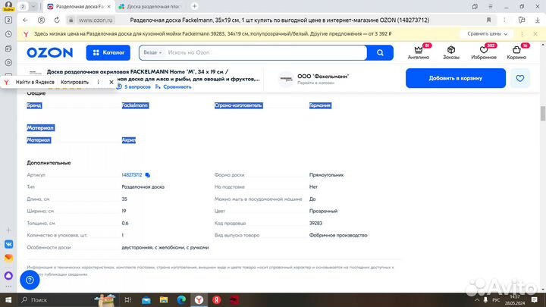Go back in browser

(x=25, y=20)
